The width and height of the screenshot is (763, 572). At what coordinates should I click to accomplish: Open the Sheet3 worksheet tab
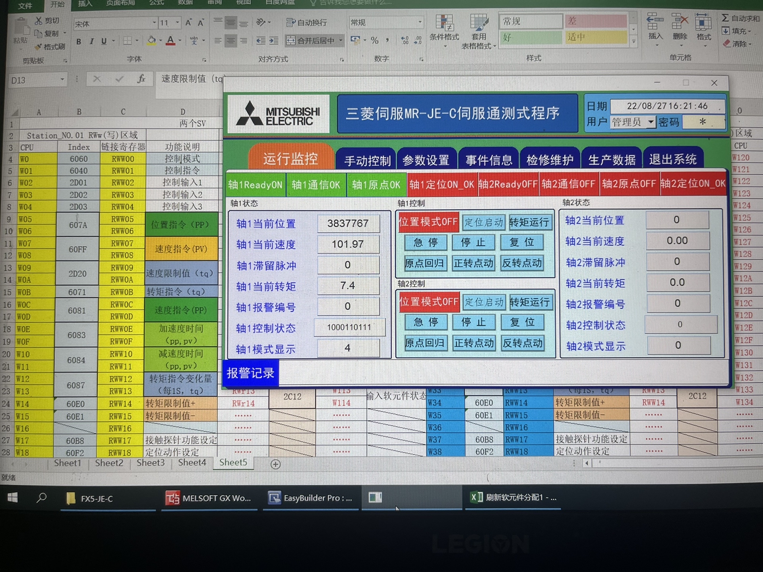[150, 463]
